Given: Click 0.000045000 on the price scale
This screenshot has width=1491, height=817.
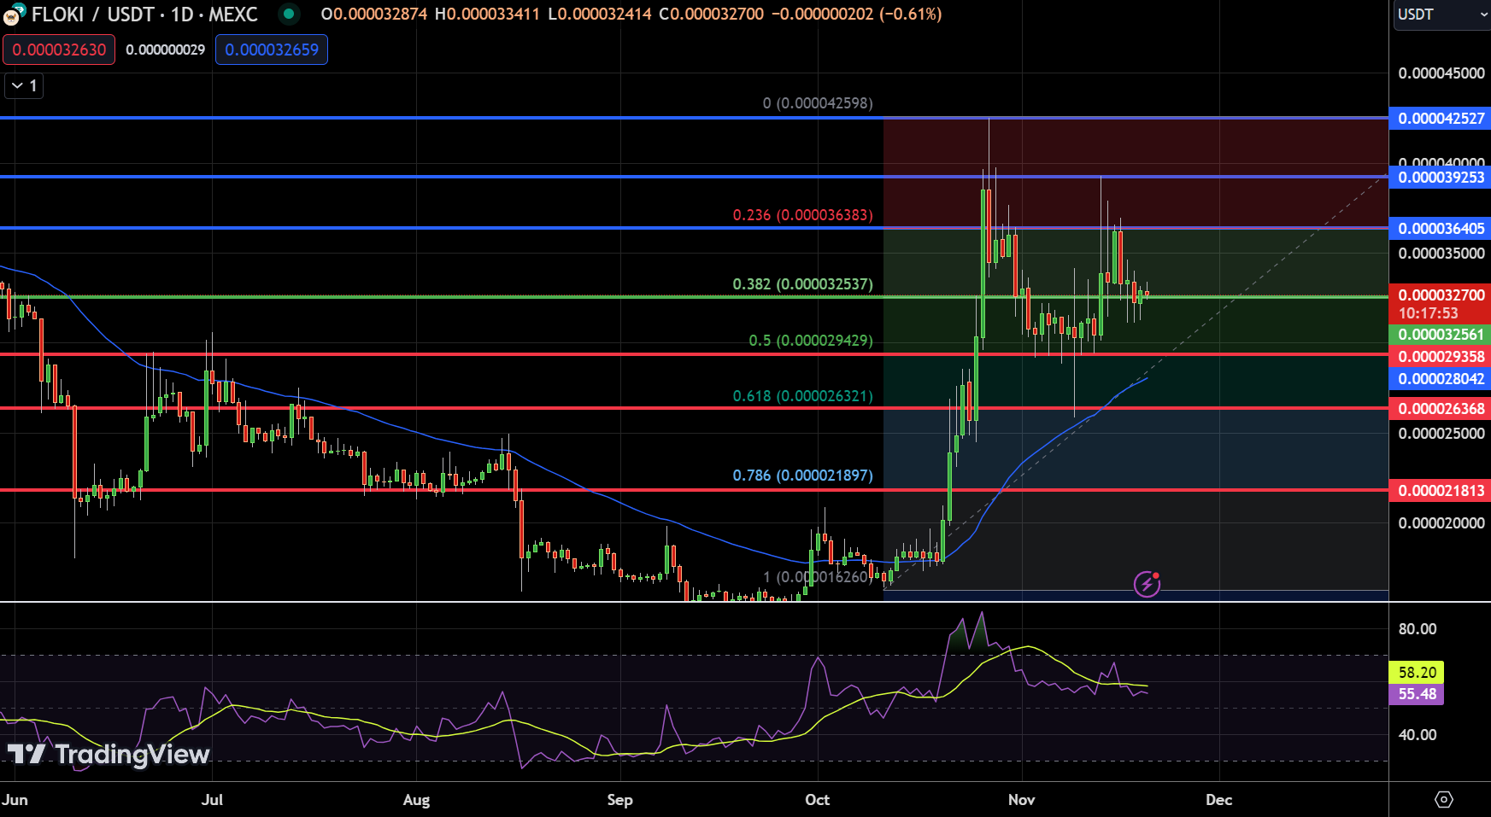Looking at the screenshot, I should [x=1441, y=73].
